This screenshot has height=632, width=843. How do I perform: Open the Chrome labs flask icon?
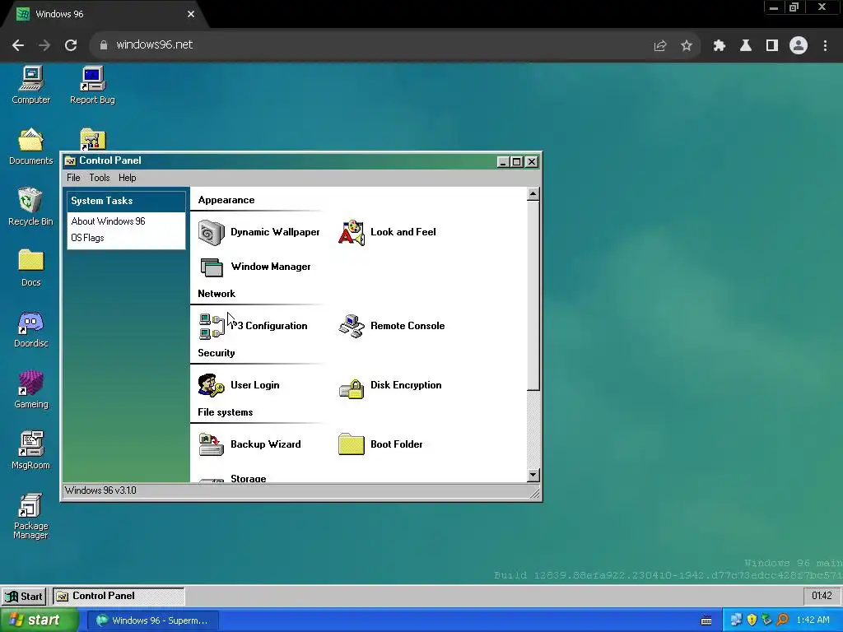click(746, 45)
